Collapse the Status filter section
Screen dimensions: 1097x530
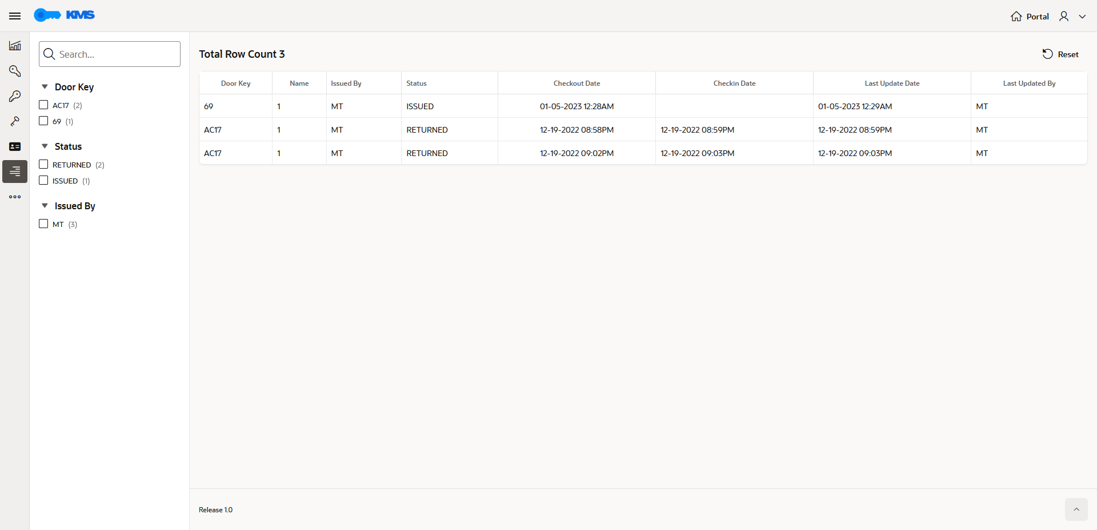pyautogui.click(x=45, y=146)
